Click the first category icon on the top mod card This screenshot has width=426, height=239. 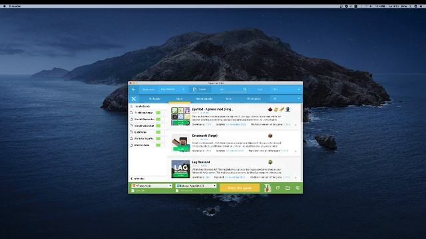[270, 110]
